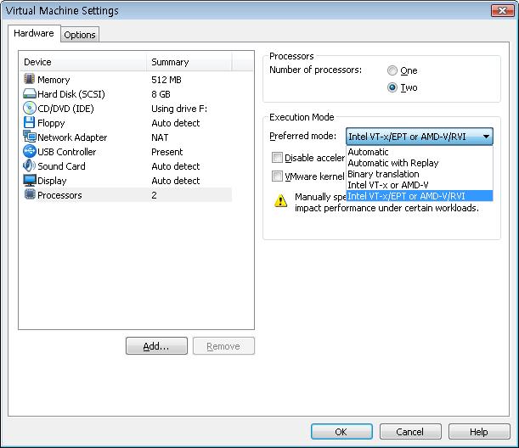This screenshot has width=519, height=448.
Task: Check the VMware kernel checkbox
Action: point(277,176)
